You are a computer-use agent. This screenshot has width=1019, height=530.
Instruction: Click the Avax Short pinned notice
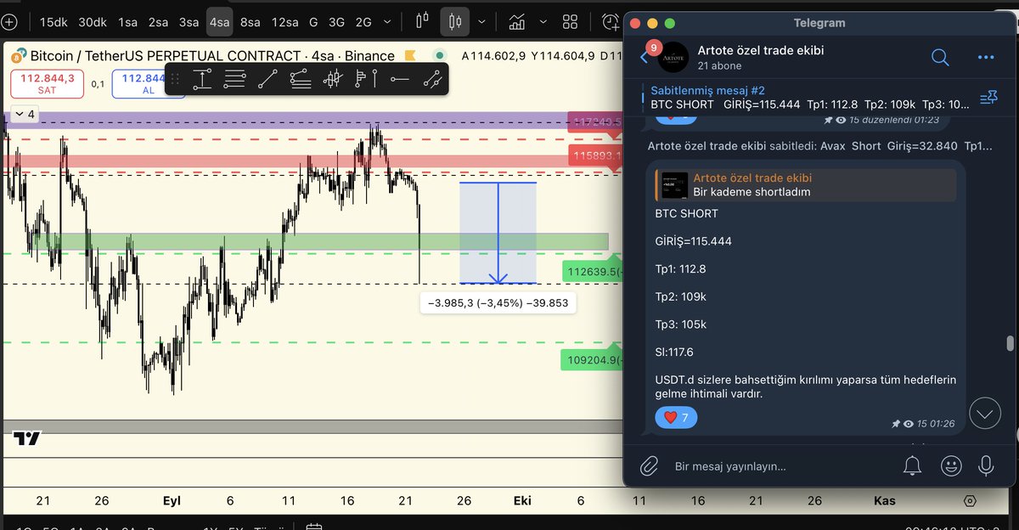pos(819,146)
